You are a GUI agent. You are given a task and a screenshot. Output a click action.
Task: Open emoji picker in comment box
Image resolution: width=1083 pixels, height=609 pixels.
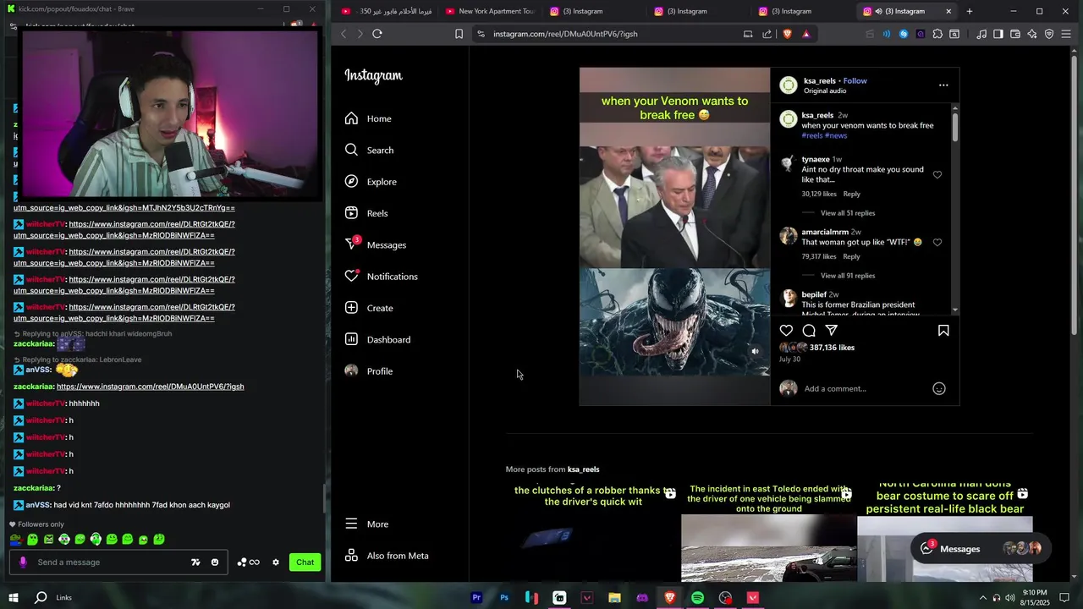click(938, 388)
